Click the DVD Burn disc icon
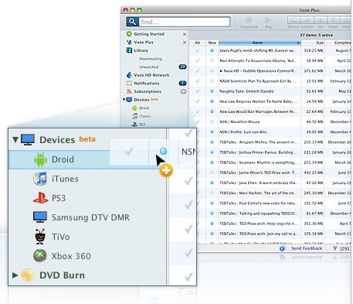The height and width of the screenshot is (304, 353). (27, 275)
